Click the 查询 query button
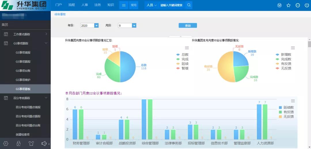Viewport: 311px width, 149px height. (x=188, y=26)
